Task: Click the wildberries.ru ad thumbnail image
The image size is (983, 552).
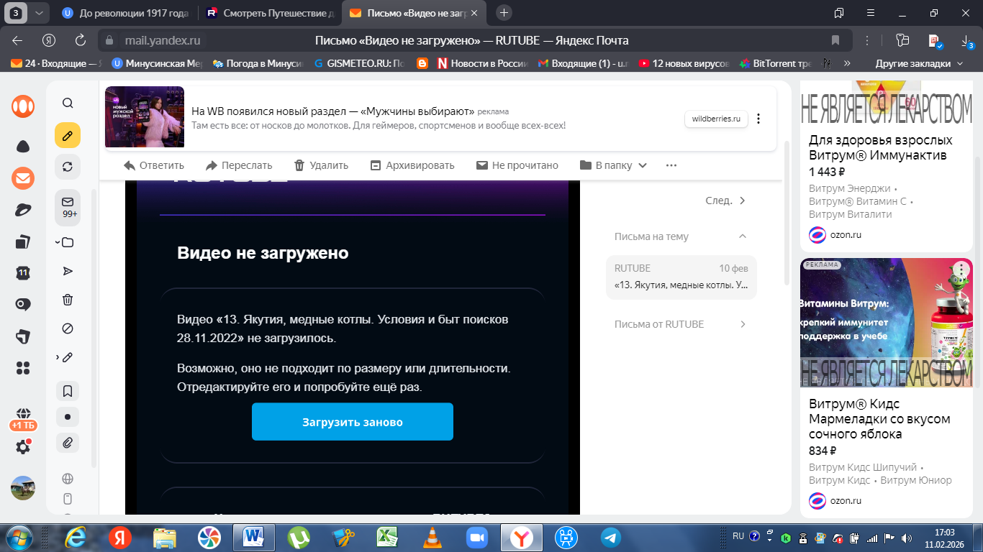Action: coord(145,117)
